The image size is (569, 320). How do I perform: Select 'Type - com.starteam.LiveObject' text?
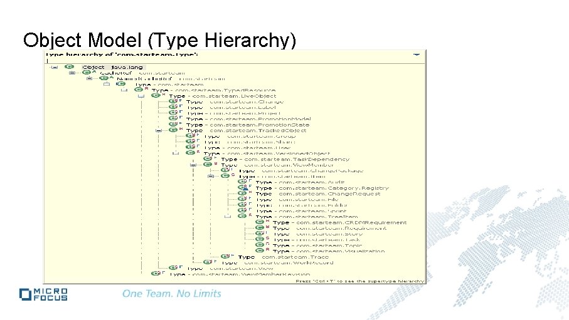point(223,96)
